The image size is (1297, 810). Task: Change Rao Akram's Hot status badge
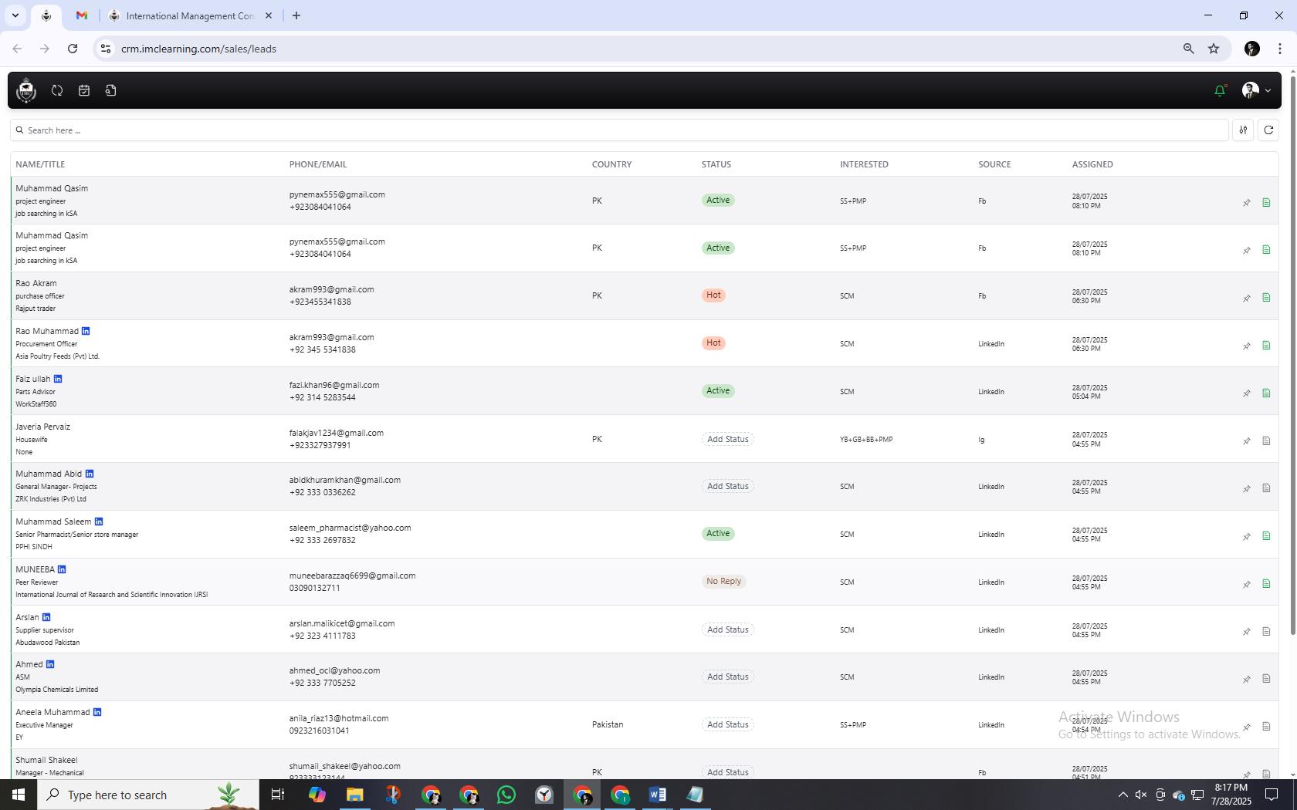click(713, 295)
